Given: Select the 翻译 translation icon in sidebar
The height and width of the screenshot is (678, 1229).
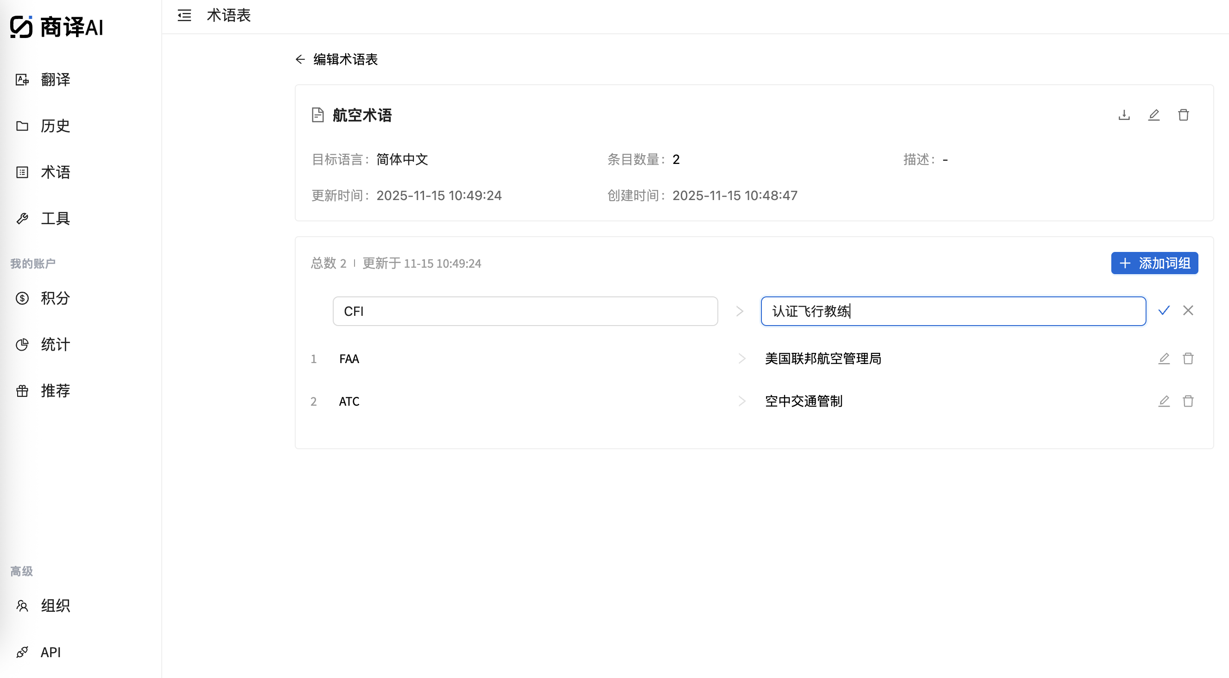Looking at the screenshot, I should point(22,80).
